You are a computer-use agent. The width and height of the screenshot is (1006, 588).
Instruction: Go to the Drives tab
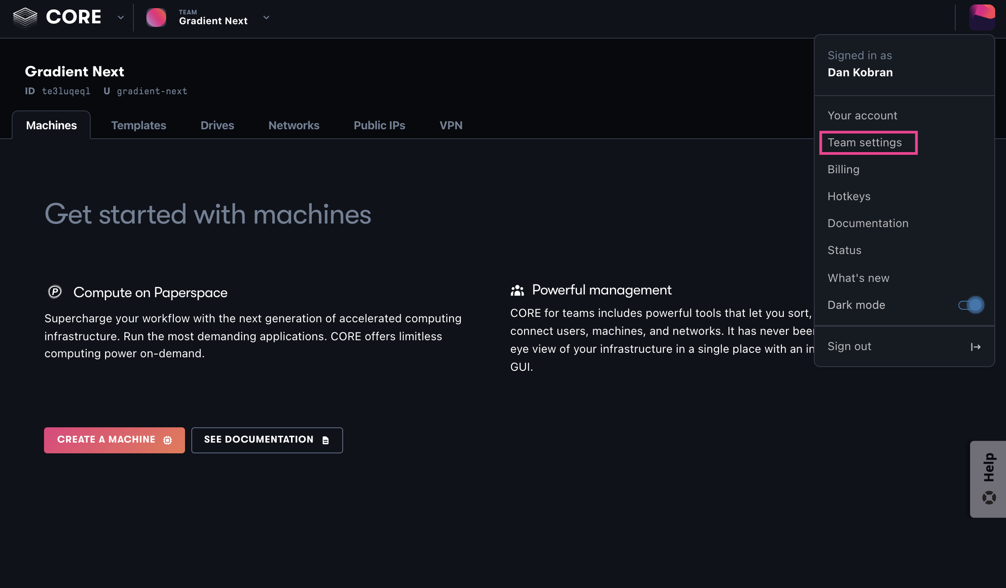217,125
